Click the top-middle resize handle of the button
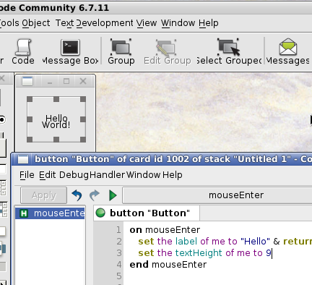Image resolution: width=312 pixels, height=285 pixels. coord(56,99)
